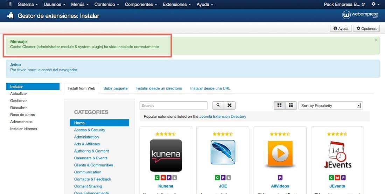Select Gestionar in the sidebar
Image resolution: width=385 pixels, height=194 pixels.
(19, 101)
